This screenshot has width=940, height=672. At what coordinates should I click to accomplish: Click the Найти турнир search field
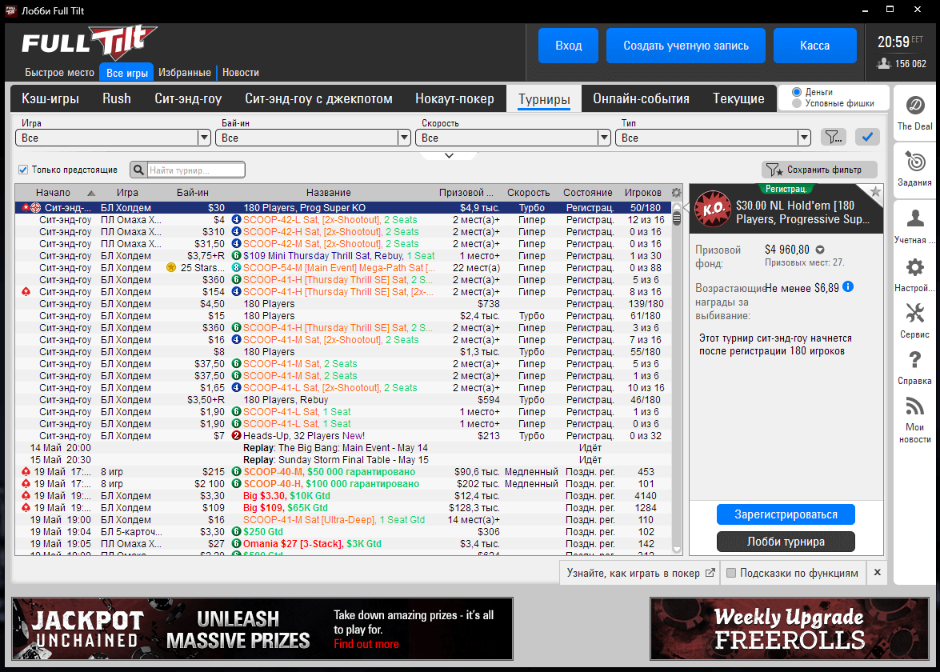195,170
